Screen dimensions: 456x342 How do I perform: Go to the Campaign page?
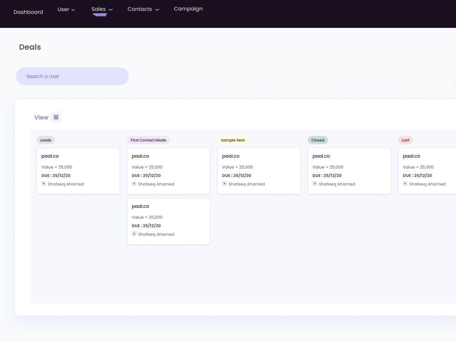pos(188,9)
